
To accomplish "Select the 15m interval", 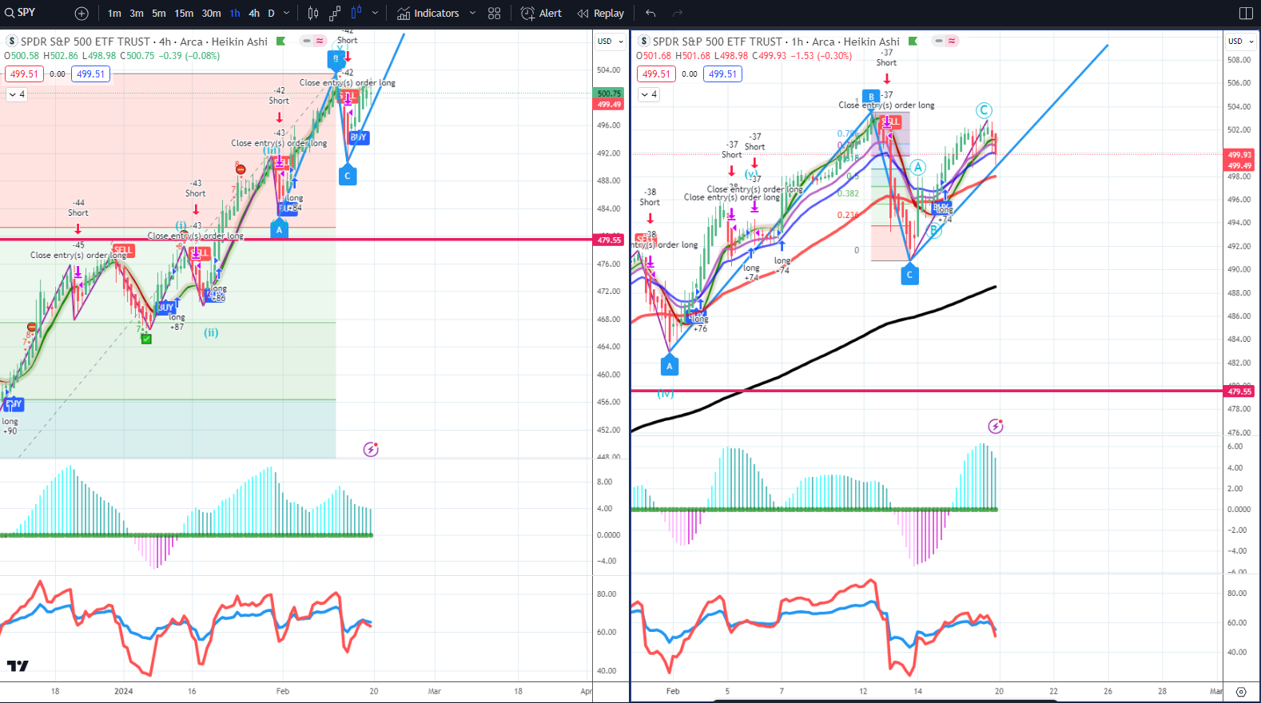I will coord(184,14).
